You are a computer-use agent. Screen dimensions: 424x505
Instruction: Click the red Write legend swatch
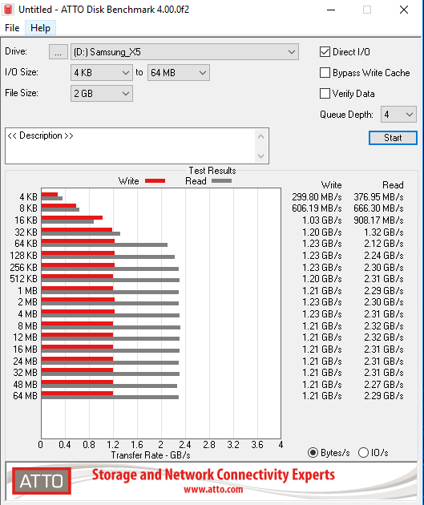pyautogui.click(x=155, y=181)
